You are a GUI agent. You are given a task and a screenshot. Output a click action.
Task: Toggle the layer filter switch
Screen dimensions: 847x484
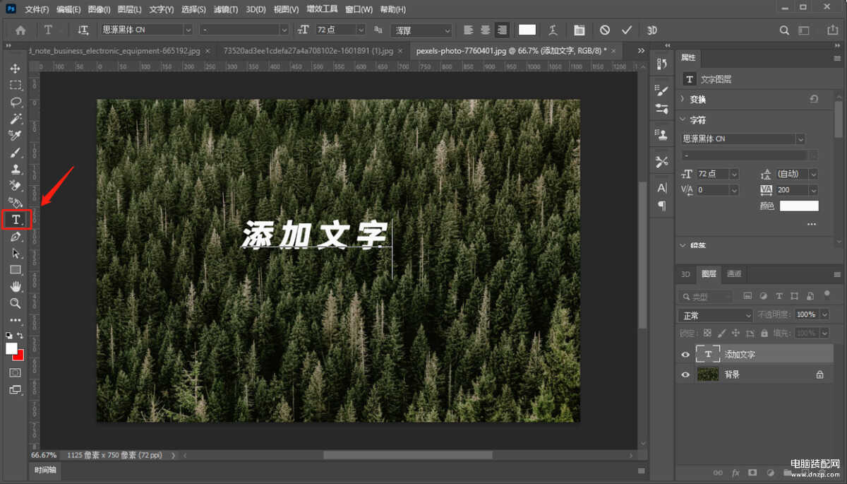click(x=827, y=295)
